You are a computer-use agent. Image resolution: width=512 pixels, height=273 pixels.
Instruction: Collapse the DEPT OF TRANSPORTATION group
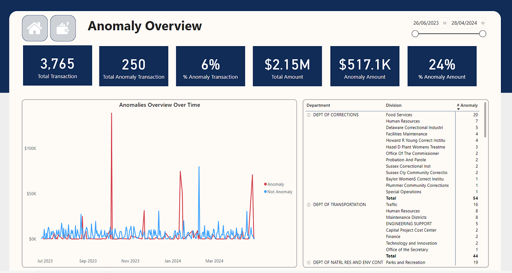308,204
